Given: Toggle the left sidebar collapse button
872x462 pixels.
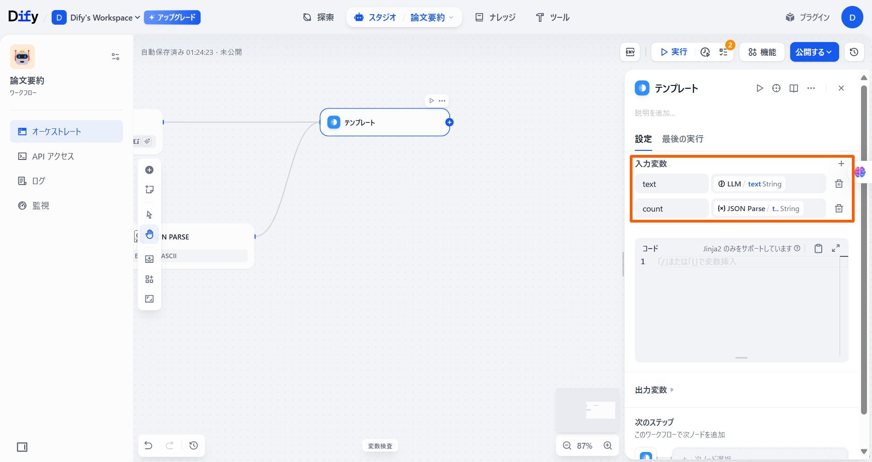Looking at the screenshot, I should click(x=22, y=447).
